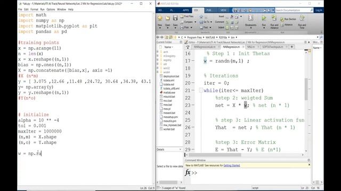Select matlab.exe in Current Folder
The width and height of the screenshot is (341, 191).
pos(169,92)
